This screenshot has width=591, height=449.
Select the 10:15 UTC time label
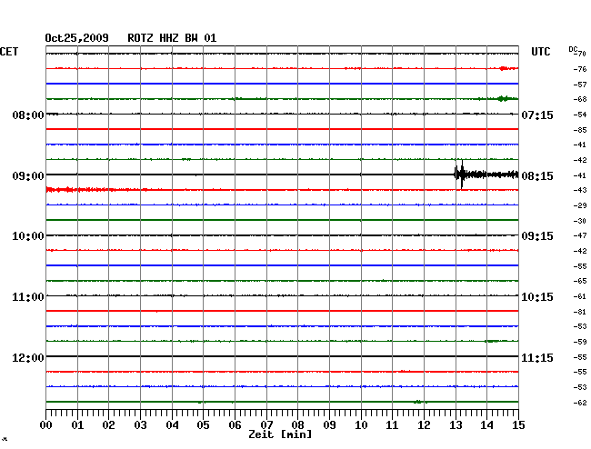coord(537,297)
